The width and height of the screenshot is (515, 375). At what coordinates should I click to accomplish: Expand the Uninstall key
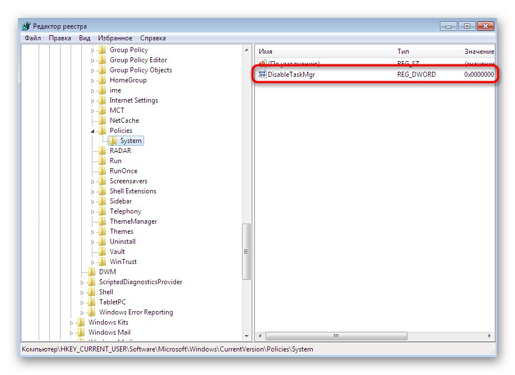coord(92,242)
